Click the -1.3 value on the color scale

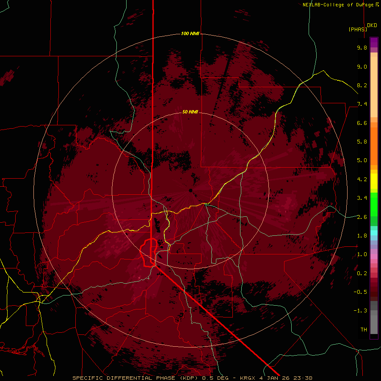tap(360, 311)
